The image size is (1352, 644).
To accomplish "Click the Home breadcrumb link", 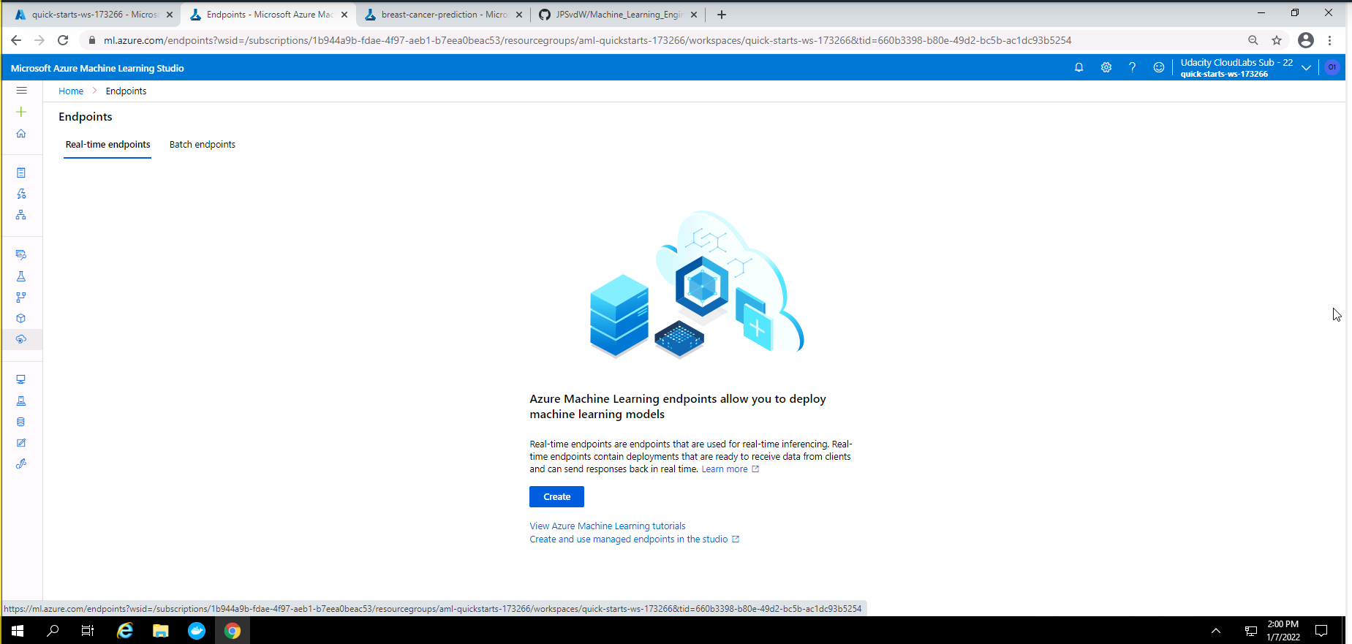I will click(71, 91).
